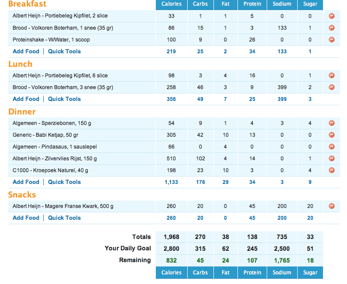Add Food to the Lunch meal
347x284 pixels.
(26, 99)
